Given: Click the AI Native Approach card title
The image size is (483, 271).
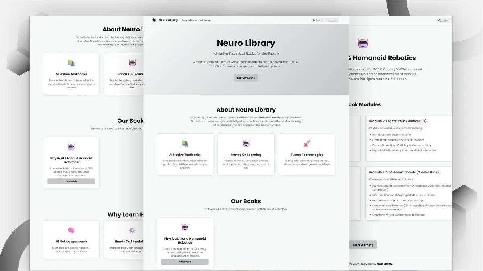Looking at the screenshot, I should 71,242.
